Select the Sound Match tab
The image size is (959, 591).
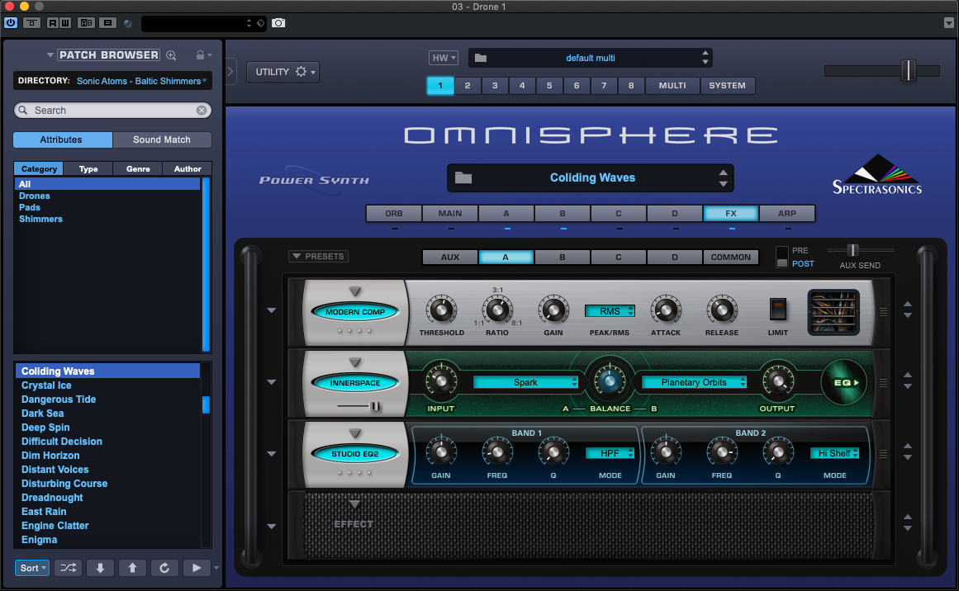[162, 140]
